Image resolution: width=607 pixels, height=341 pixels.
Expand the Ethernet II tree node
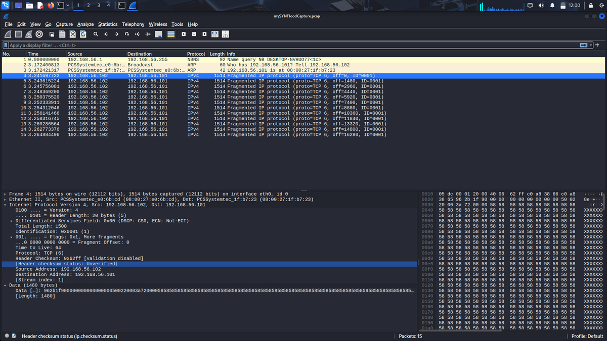click(x=5, y=200)
